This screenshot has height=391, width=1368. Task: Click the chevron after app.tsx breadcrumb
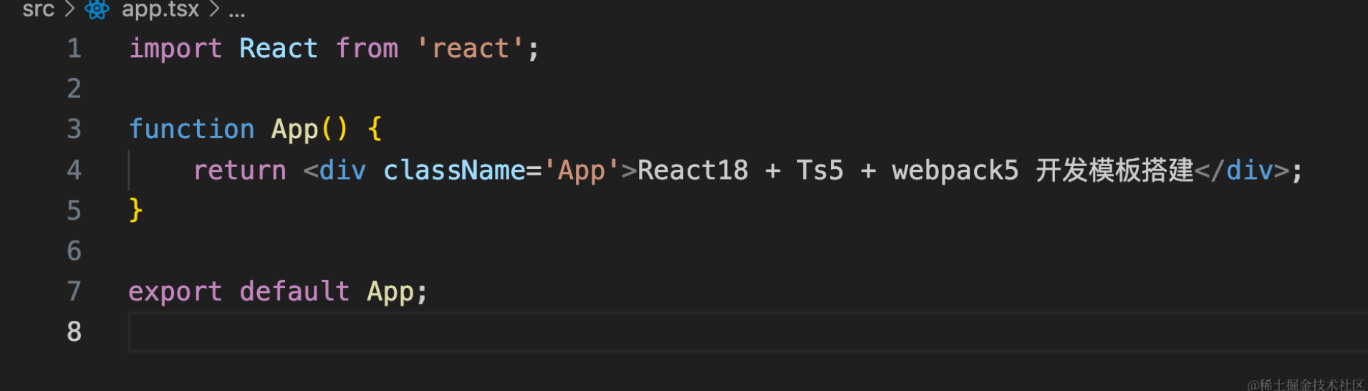click(214, 9)
